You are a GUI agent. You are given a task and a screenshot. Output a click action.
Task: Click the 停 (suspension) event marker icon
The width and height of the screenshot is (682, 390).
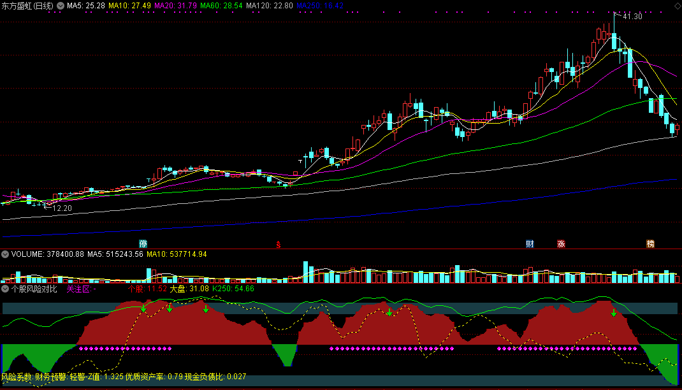pos(143,244)
